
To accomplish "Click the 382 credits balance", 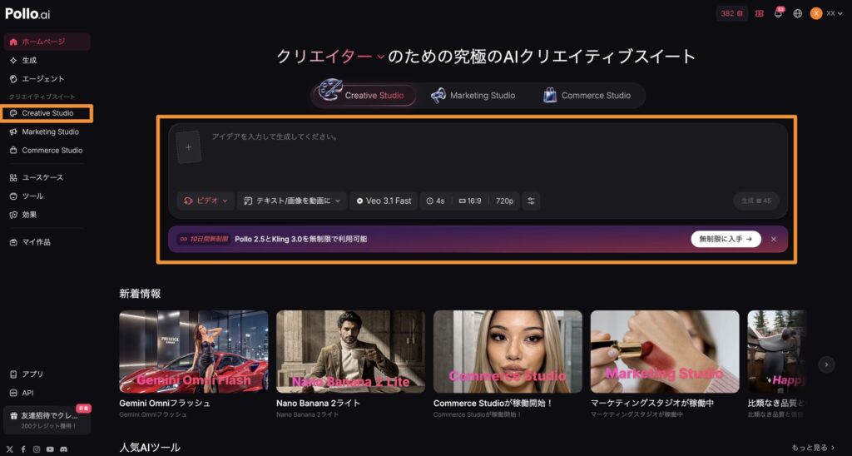I will [731, 13].
